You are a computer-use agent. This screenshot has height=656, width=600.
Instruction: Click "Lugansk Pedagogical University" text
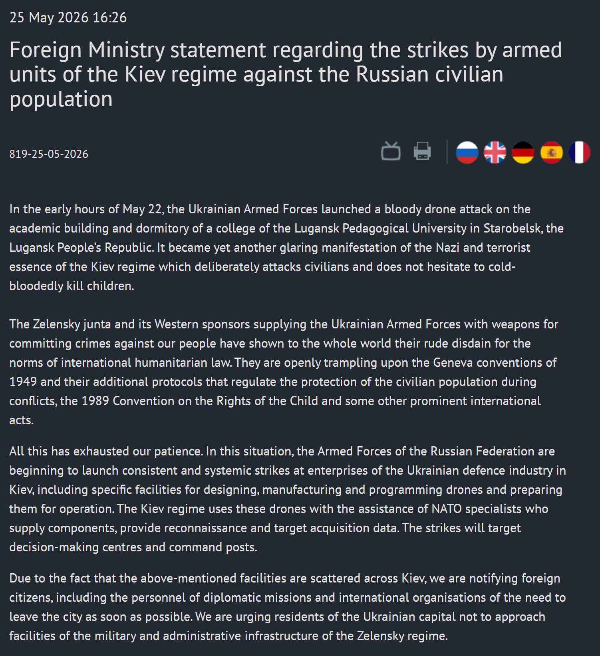(380, 228)
